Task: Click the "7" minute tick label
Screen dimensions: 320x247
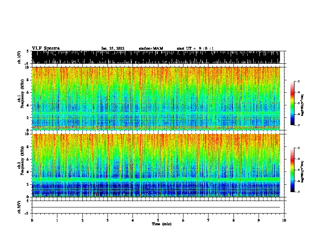Action: click(208, 220)
